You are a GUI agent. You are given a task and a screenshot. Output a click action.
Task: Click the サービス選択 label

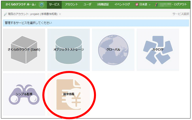tap(181, 14)
